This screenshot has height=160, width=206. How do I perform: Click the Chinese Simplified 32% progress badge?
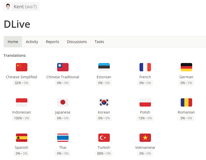pos(22,83)
